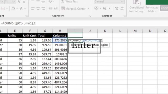
Task: Open the Font Color dropdown arrow
Action: point(25,9)
